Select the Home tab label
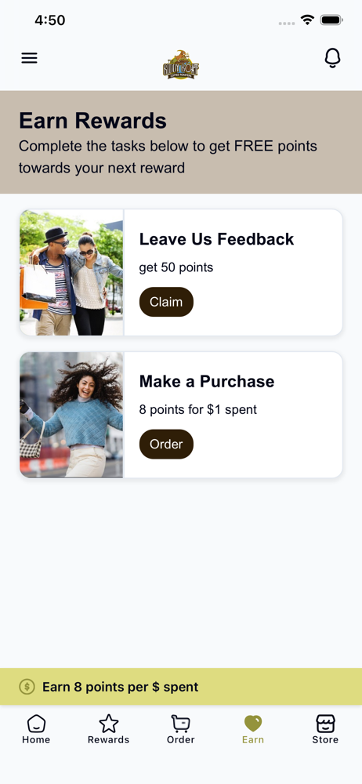 coord(36,739)
